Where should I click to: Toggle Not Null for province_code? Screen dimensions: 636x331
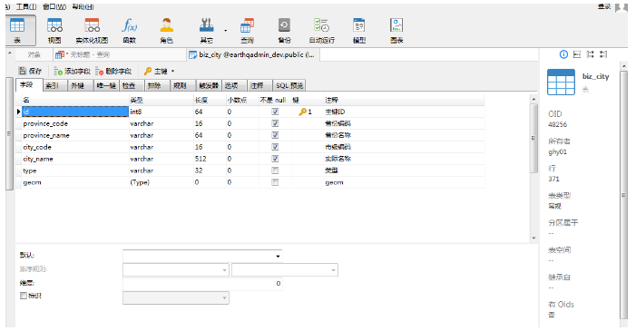coord(275,123)
